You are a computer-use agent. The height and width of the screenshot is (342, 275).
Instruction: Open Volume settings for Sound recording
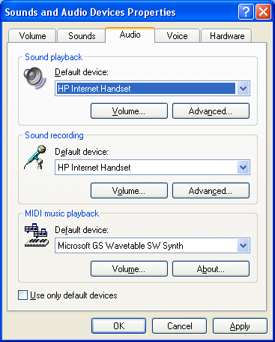pyautogui.click(x=129, y=190)
